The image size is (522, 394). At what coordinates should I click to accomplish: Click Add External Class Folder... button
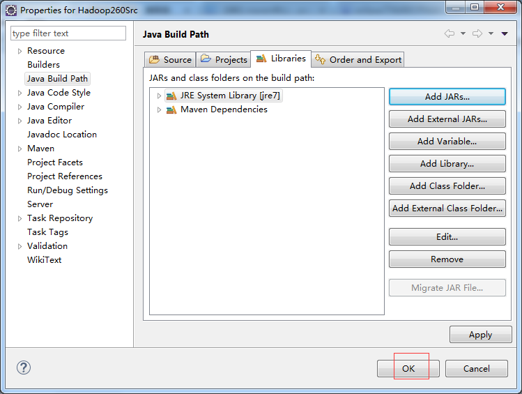click(447, 208)
